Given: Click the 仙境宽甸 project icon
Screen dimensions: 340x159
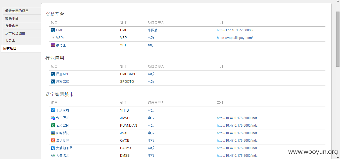Looking at the screenshot, I should coord(53,125).
